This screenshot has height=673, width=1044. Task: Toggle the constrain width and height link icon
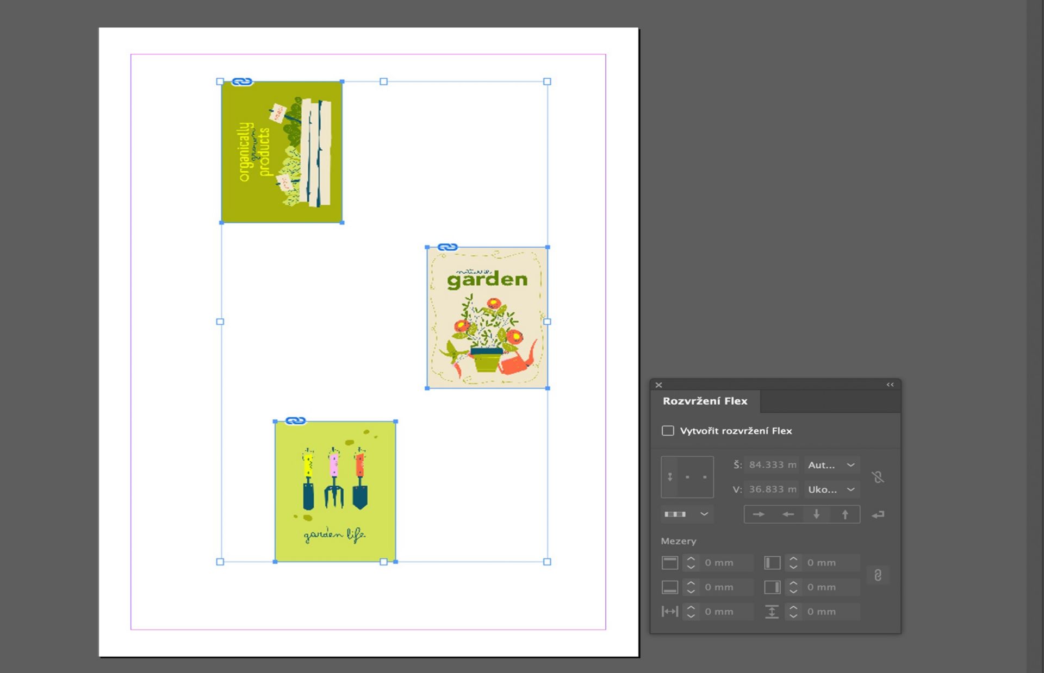click(878, 477)
